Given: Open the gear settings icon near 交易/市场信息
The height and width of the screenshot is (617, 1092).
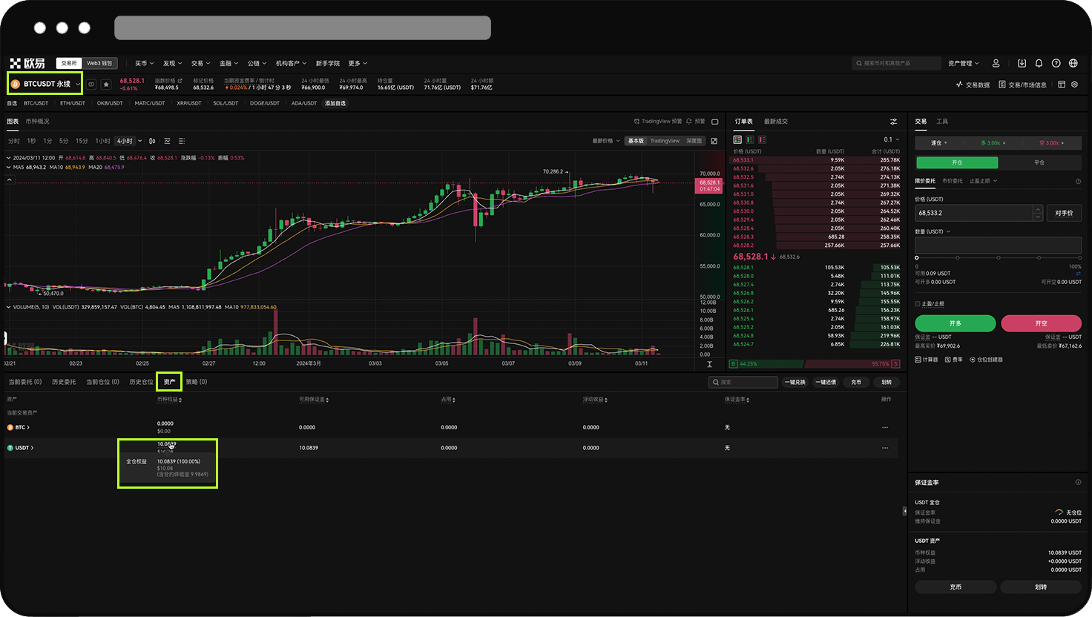Looking at the screenshot, I should [x=1074, y=85].
